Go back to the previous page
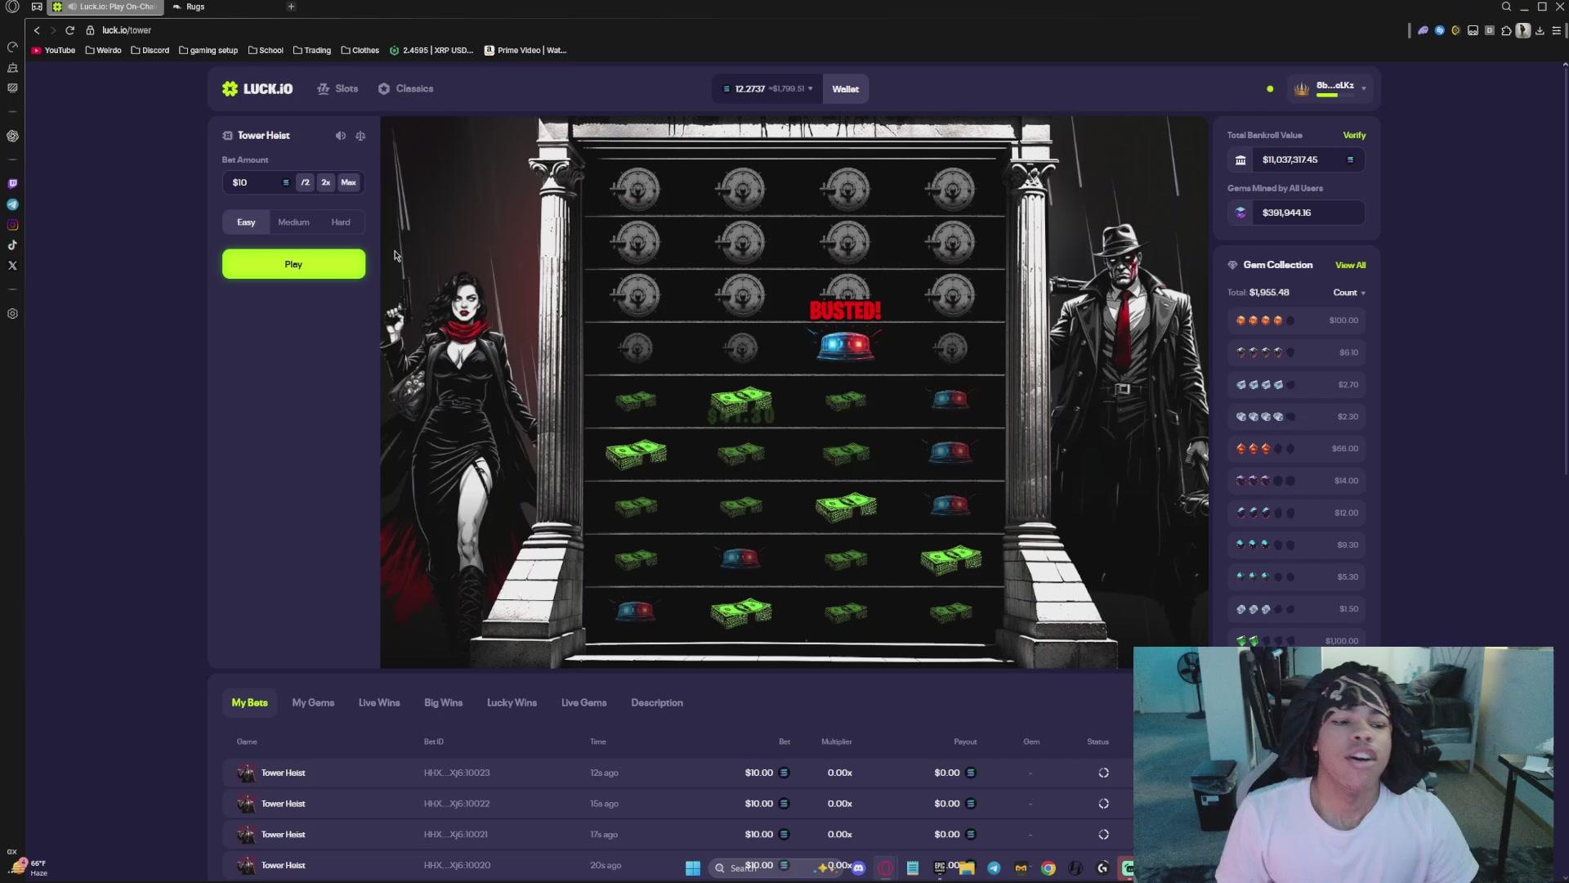1569x883 pixels. click(x=37, y=30)
